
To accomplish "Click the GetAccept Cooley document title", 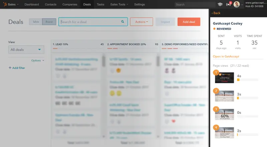I will coord(228,23).
